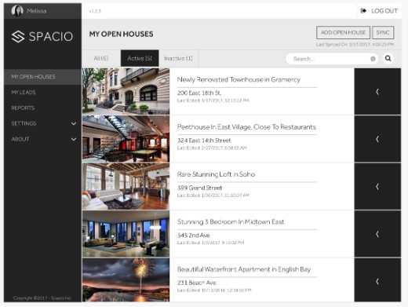Switch to the Inactive (1) tab
The image size is (408, 307).
click(x=178, y=58)
